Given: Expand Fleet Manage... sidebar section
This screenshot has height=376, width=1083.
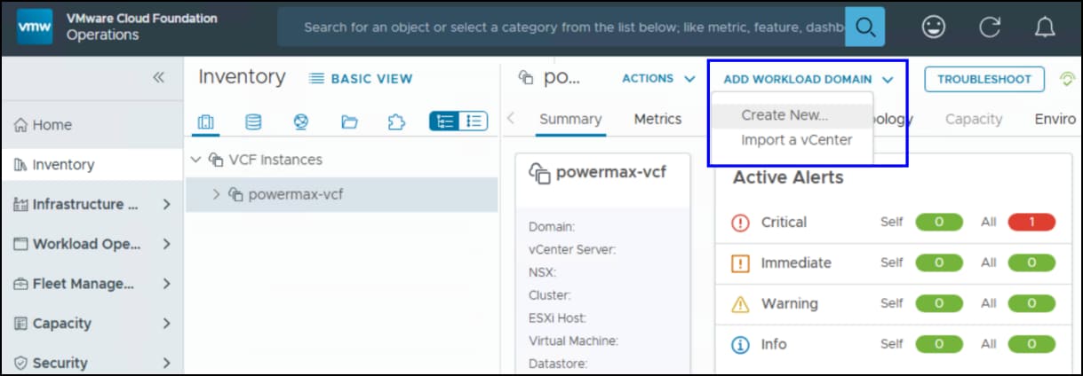Looking at the screenshot, I should coord(166,284).
